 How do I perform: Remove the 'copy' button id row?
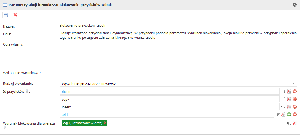coord(294,99)
